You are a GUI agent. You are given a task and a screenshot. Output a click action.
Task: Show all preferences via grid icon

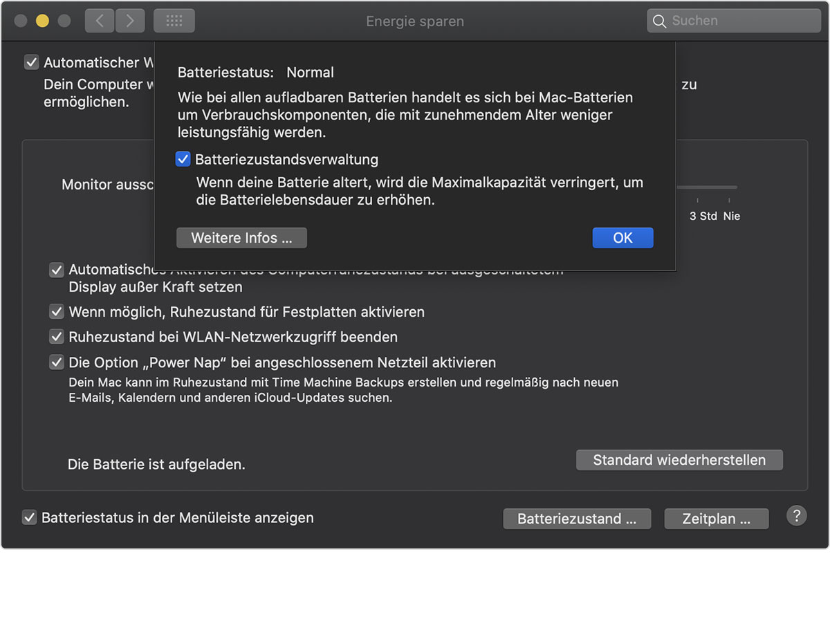tap(174, 21)
